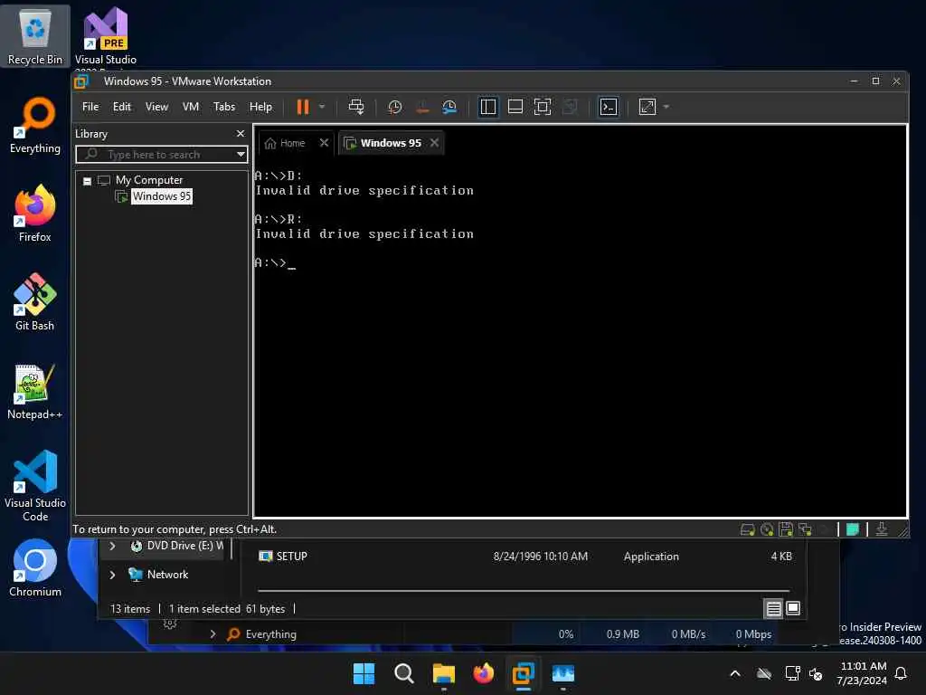Open Firefox from the taskbar
This screenshot has width=926, height=695.
pyautogui.click(x=484, y=673)
